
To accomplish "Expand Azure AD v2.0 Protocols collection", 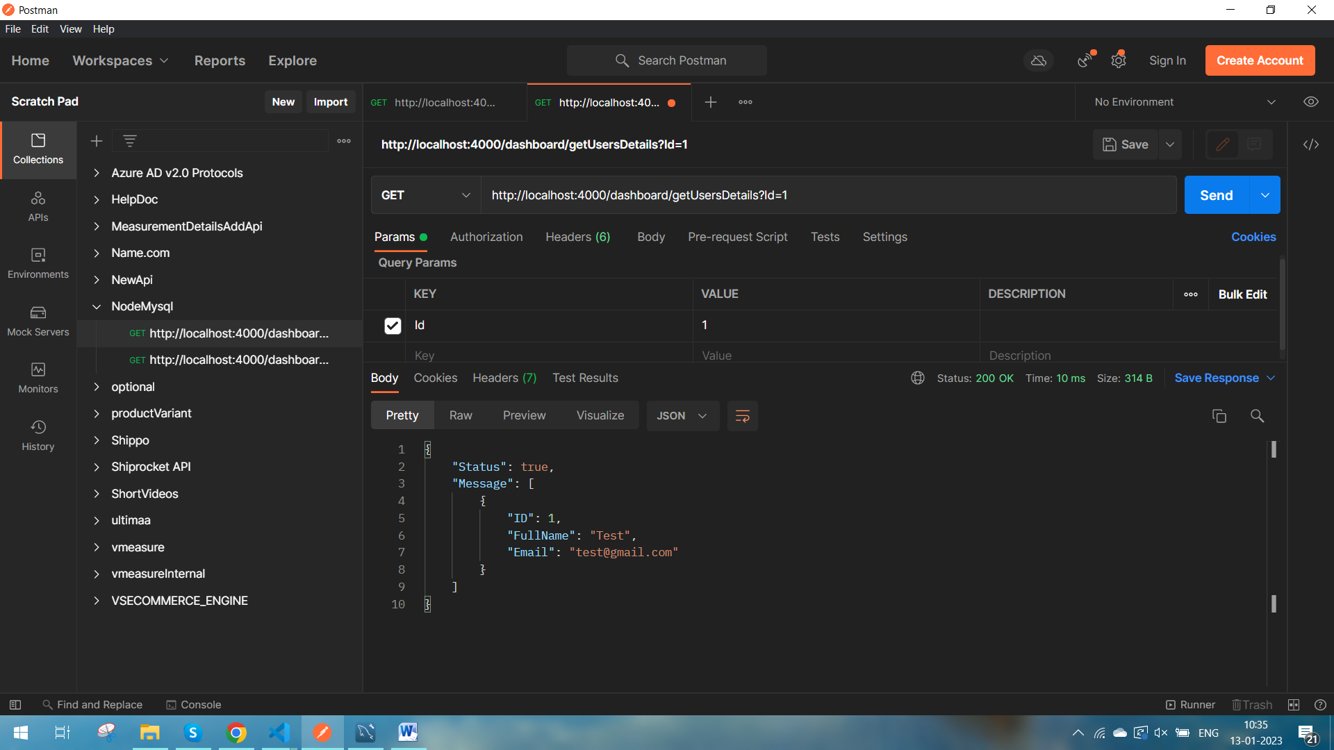I will 97,173.
